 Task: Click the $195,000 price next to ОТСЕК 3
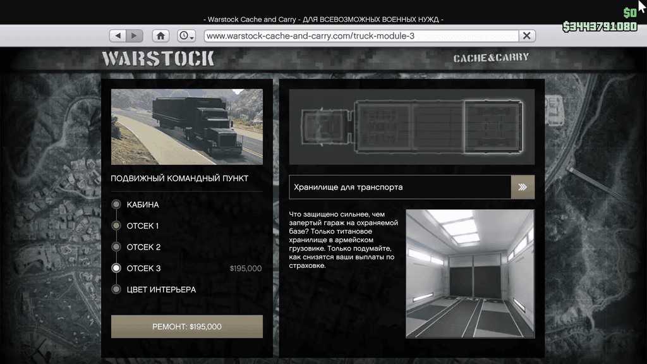pos(246,269)
